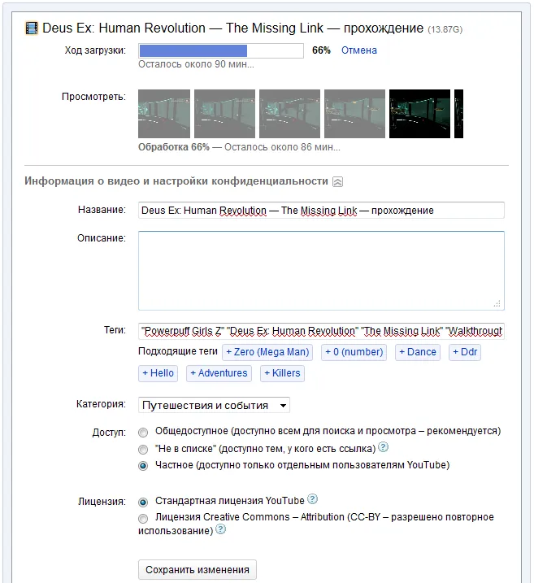Click into the Название title field
Viewport: 534px width, 583px height.
click(321, 211)
